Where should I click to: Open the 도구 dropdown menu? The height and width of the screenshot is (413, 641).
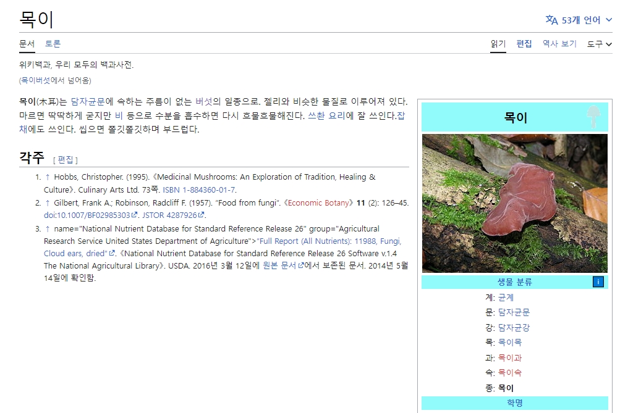pyautogui.click(x=598, y=44)
